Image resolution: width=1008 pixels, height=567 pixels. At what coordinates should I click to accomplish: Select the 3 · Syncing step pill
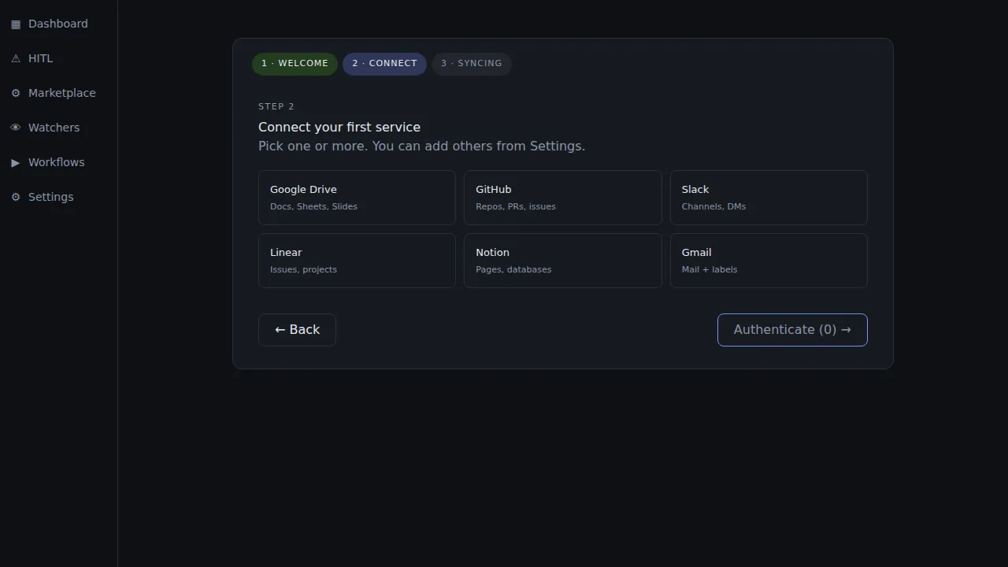tap(471, 64)
